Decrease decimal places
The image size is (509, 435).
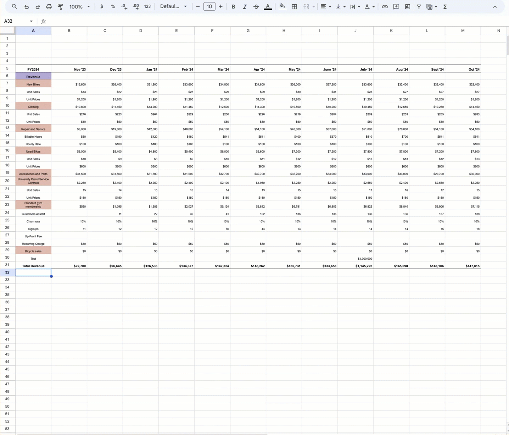124,6
